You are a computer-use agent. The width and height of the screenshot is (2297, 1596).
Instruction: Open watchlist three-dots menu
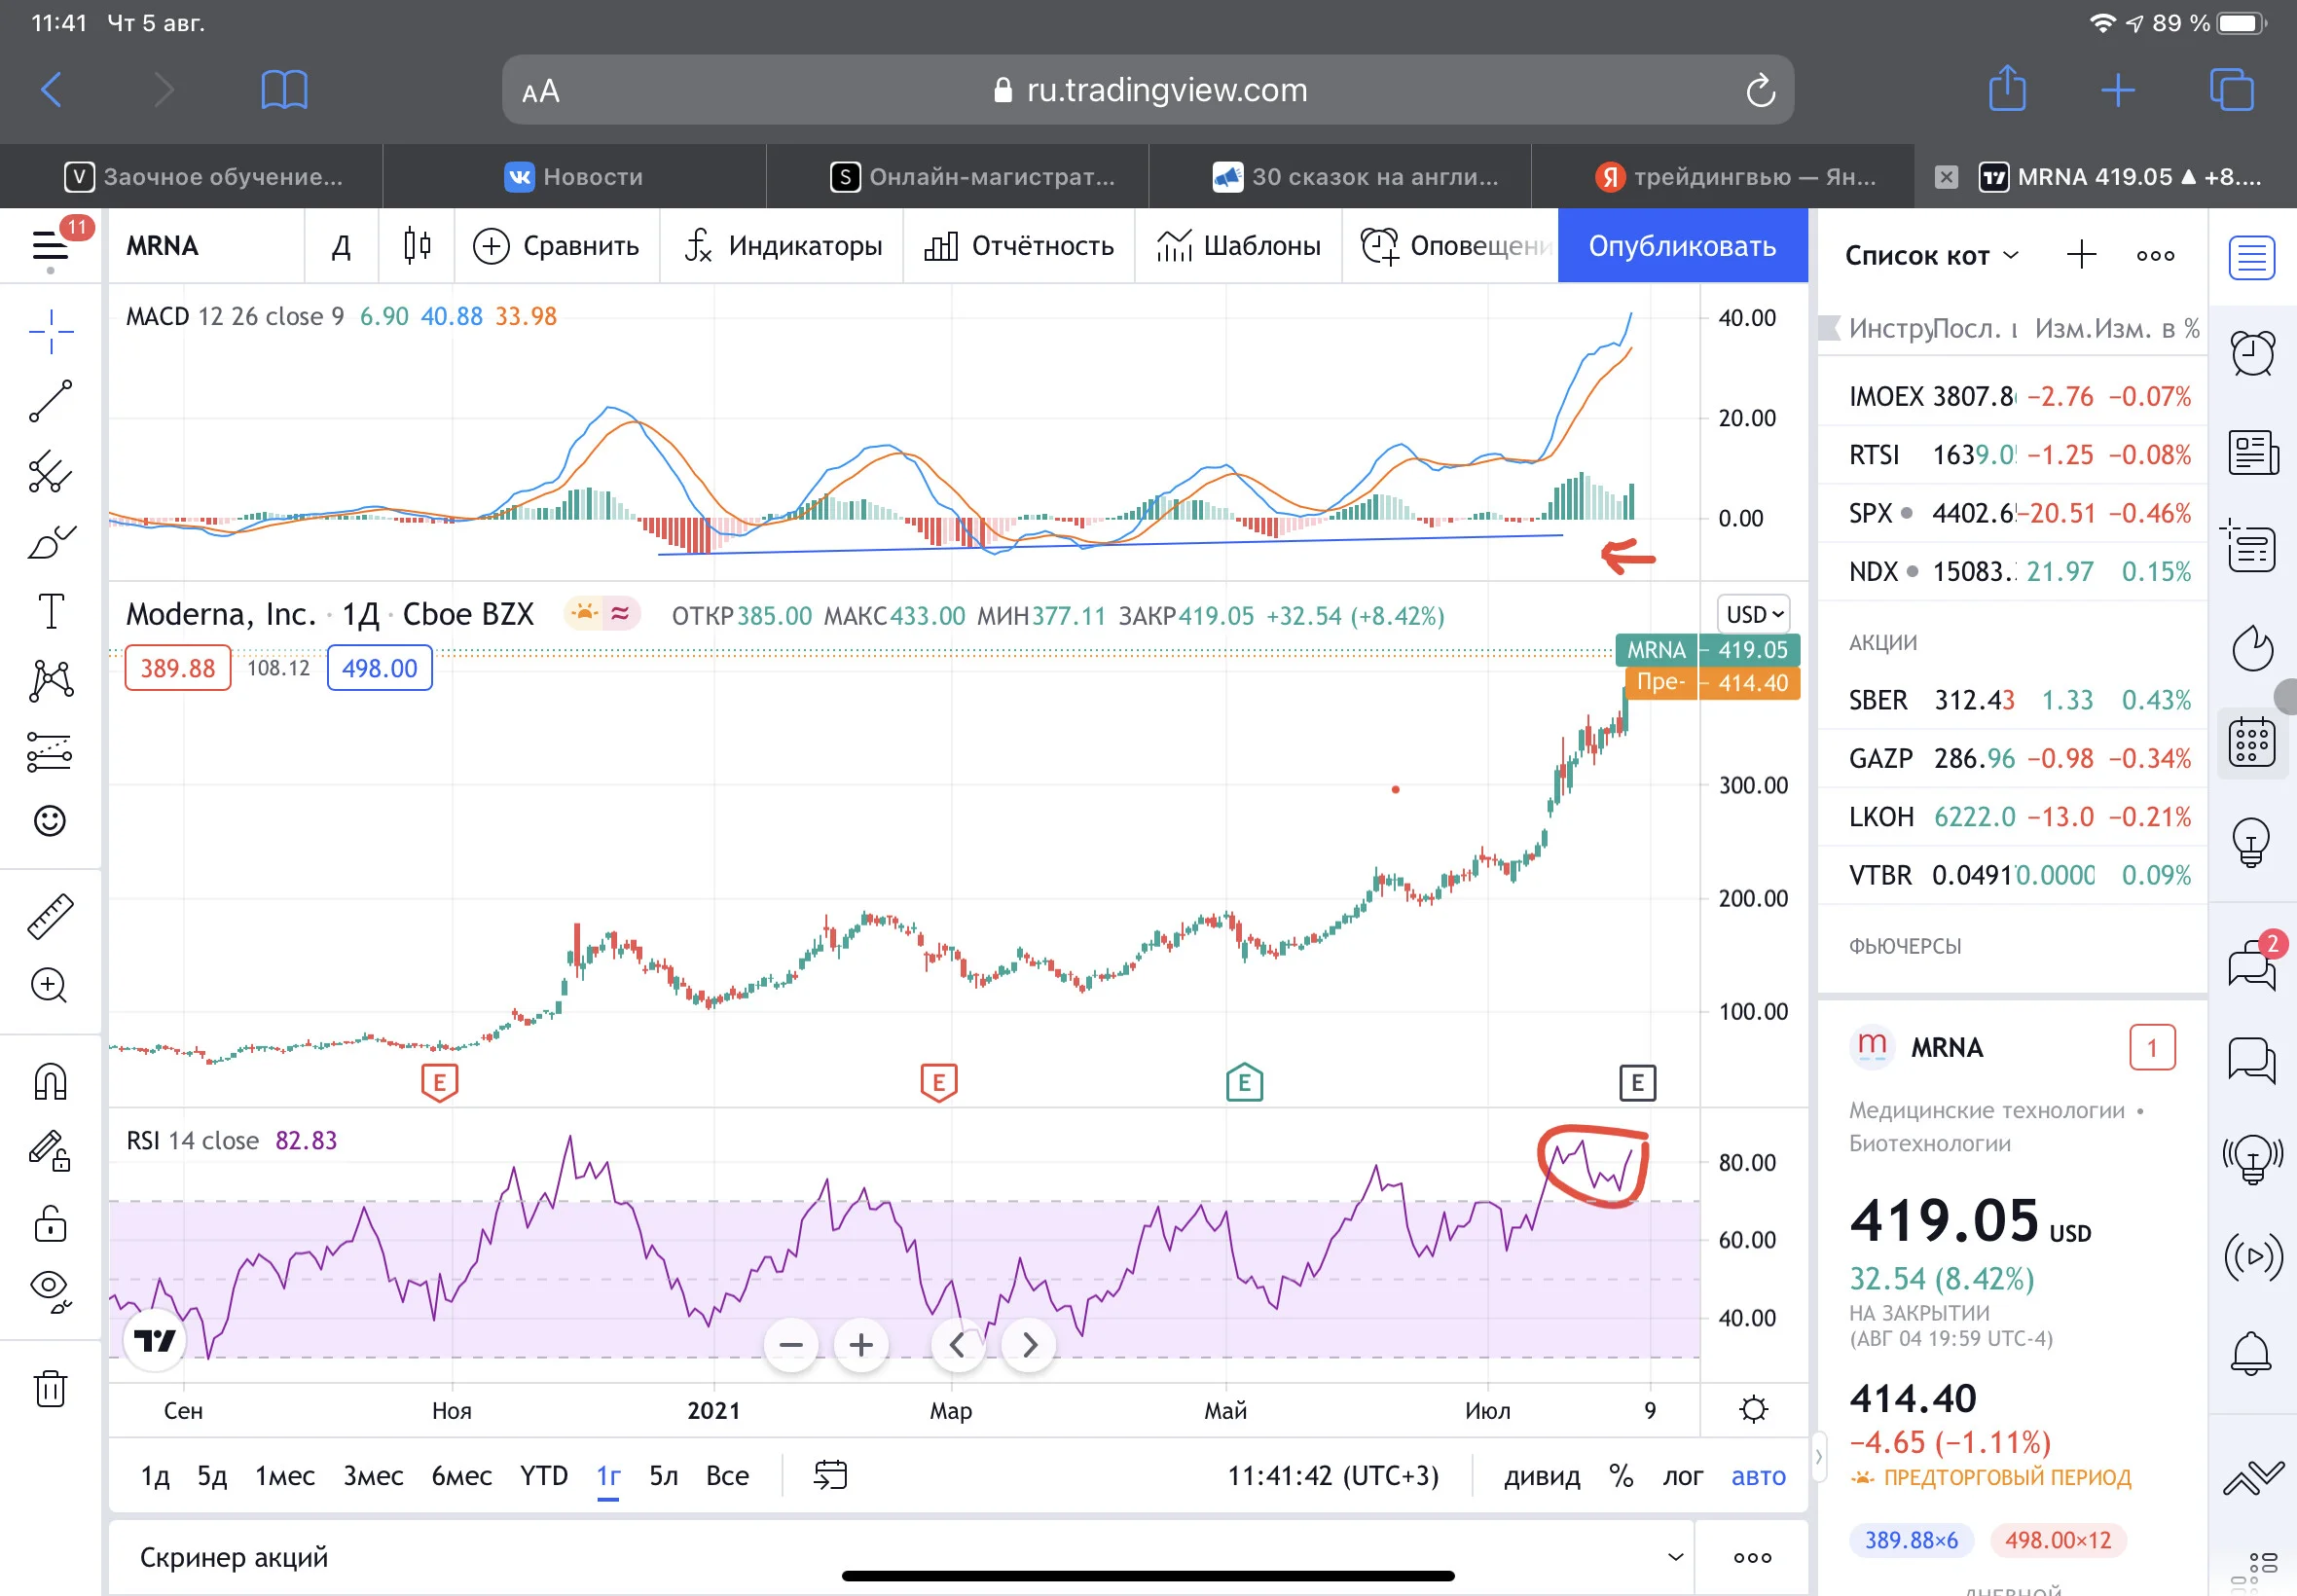(x=2155, y=256)
